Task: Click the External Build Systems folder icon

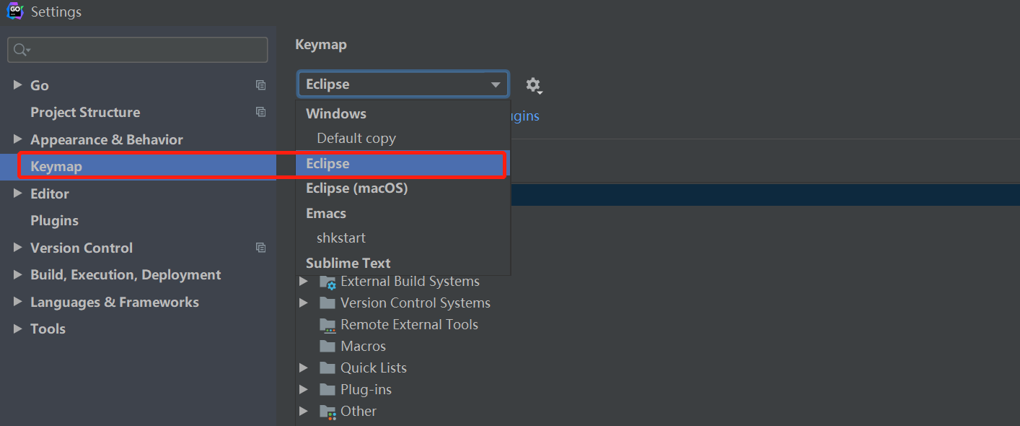Action: pos(328,282)
